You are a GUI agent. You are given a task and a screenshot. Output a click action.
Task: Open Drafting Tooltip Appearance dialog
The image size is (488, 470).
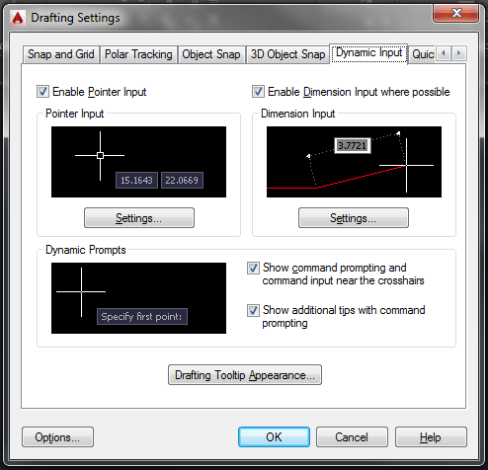[245, 375]
